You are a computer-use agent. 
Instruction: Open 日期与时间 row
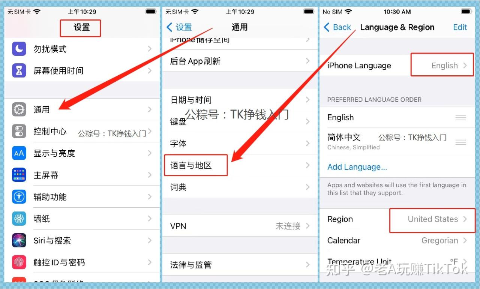pyautogui.click(x=240, y=100)
